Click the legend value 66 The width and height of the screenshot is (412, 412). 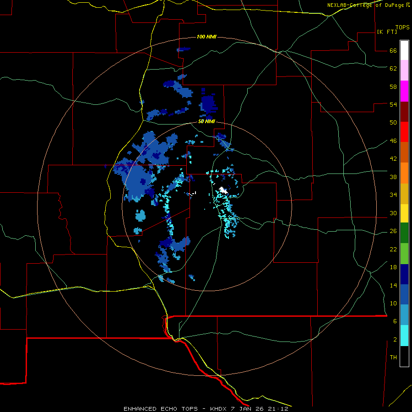[393, 51]
